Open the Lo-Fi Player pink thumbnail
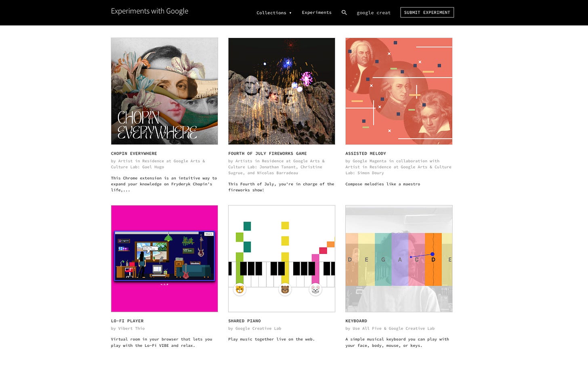Screen dimensions: 588x367 [x=164, y=258]
